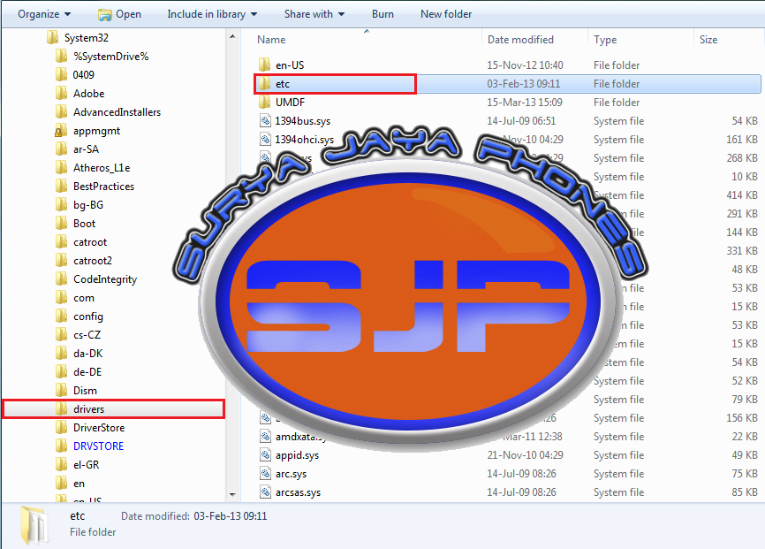Image resolution: width=765 pixels, height=549 pixels.
Task: Click the catroot folder icon
Action: [61, 241]
